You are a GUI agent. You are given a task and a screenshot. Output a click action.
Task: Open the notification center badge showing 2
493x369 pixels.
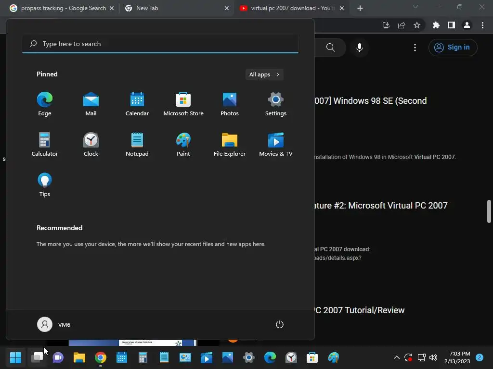pos(480,357)
